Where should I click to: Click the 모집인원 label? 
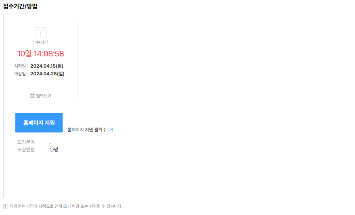pyautogui.click(x=26, y=150)
